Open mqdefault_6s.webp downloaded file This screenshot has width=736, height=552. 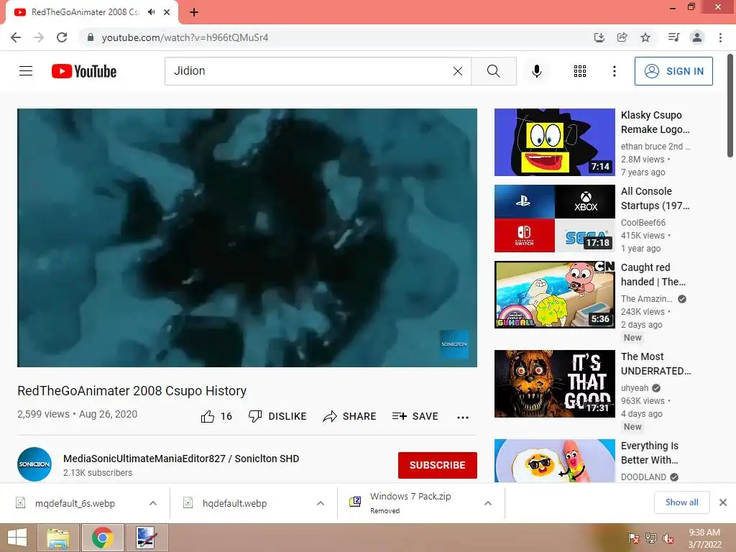coord(75,503)
